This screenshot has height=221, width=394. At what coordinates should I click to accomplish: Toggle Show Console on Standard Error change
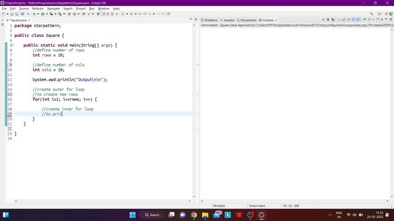358,20
